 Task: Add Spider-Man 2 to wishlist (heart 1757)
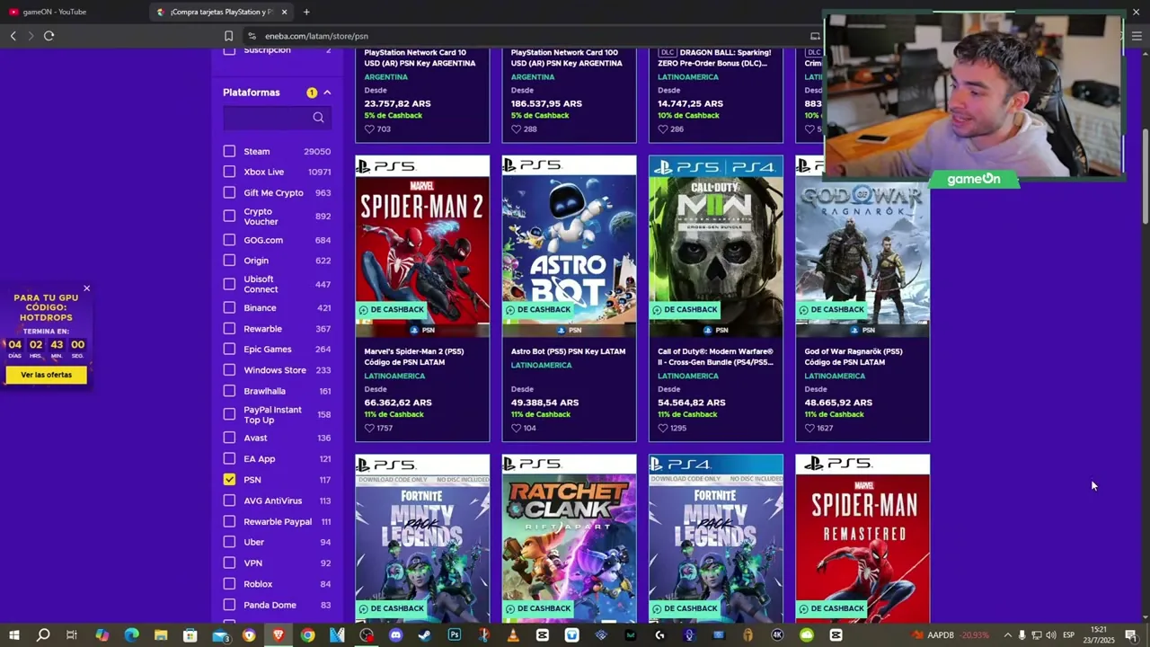point(369,428)
